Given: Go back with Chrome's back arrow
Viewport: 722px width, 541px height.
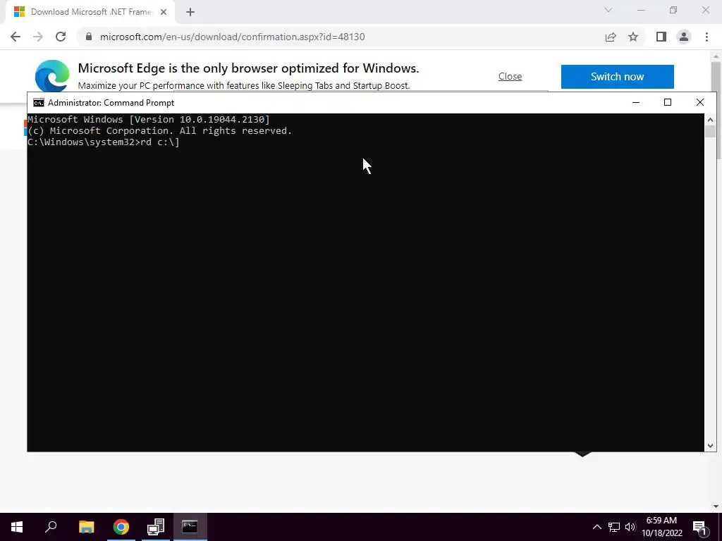Looking at the screenshot, I should [16, 37].
